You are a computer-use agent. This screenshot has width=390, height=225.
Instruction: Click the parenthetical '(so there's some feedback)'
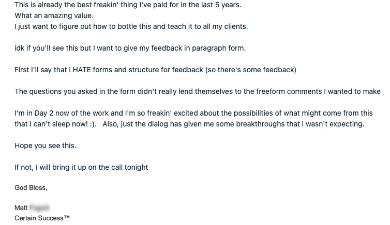click(251, 70)
